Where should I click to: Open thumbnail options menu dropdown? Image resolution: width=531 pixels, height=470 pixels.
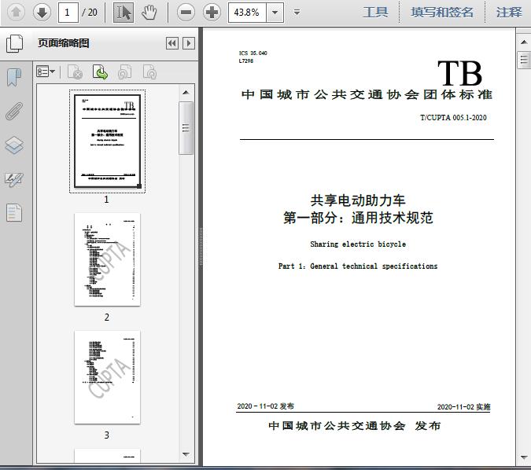(46, 72)
